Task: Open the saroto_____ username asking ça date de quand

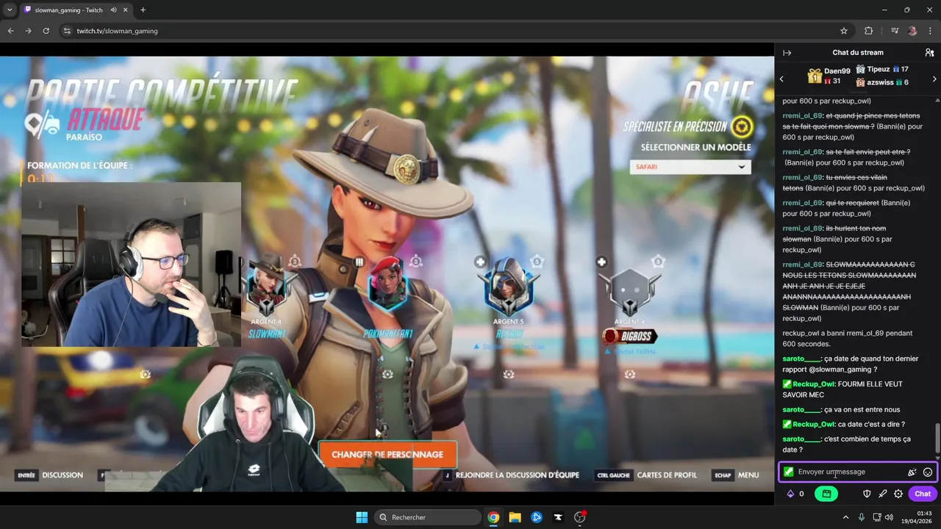Action: point(801,359)
